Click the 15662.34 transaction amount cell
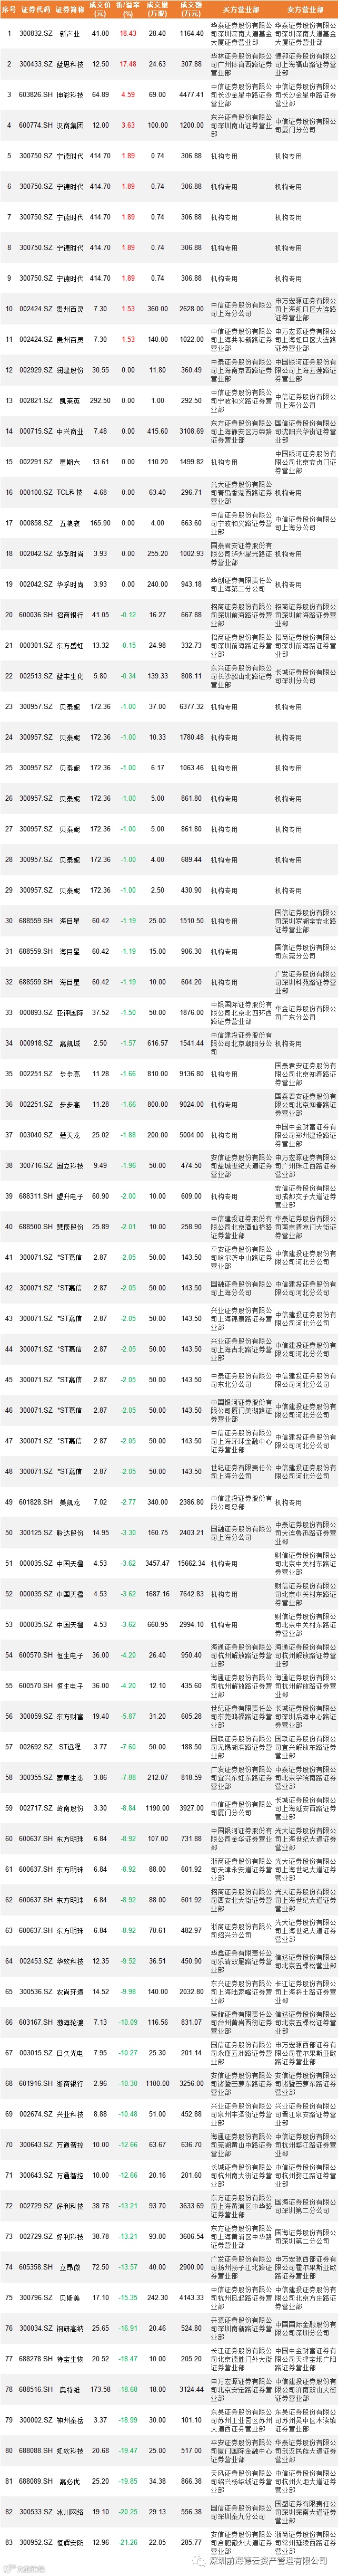The height and width of the screenshot is (2576, 338). [191, 1564]
